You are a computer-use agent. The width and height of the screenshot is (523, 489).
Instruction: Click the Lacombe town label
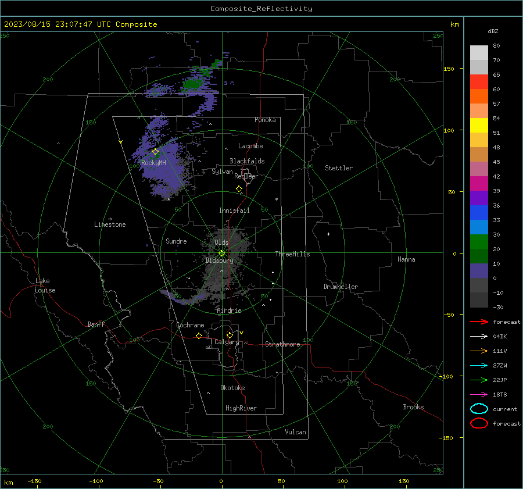tap(250, 146)
